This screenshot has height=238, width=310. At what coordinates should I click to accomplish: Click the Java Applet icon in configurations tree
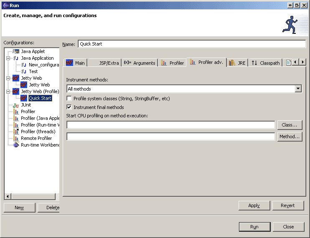(x=16, y=51)
